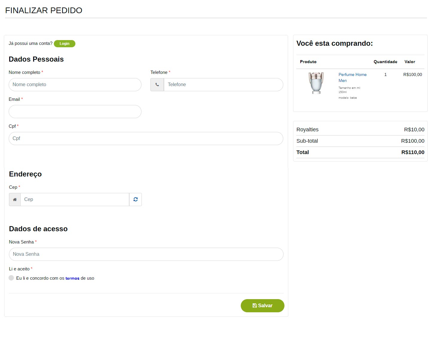Tick the terms of use agreement checkbox
The image size is (434, 341).
tap(11, 278)
